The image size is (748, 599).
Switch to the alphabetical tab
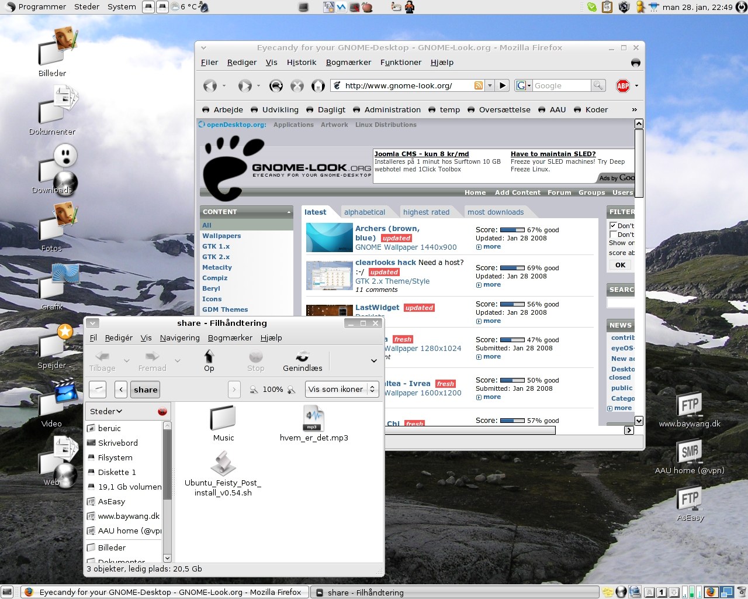coord(365,212)
